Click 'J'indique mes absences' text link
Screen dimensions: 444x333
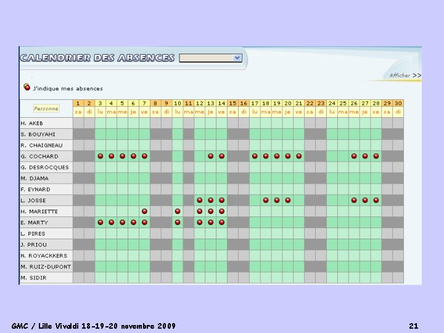point(68,89)
